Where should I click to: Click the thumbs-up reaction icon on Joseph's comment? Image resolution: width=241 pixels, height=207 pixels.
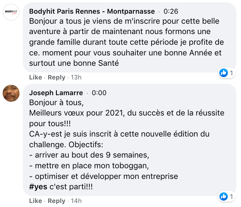(224, 196)
